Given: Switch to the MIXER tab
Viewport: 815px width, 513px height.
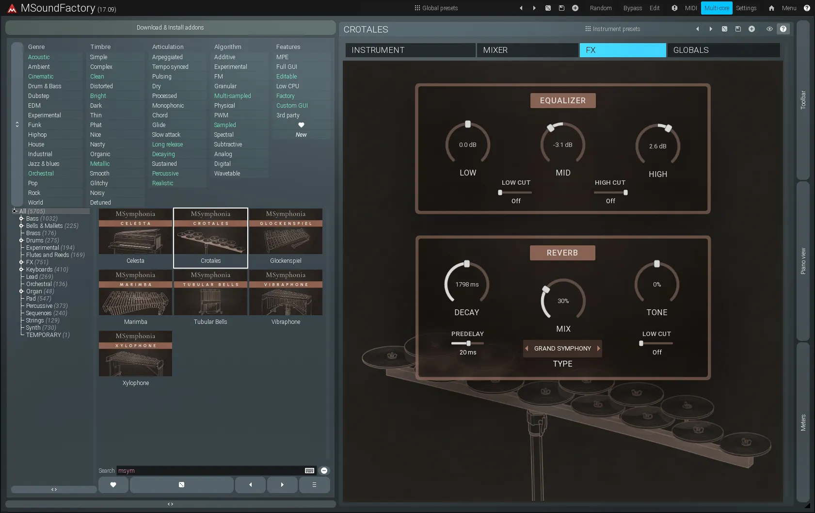Looking at the screenshot, I should click(x=527, y=50).
